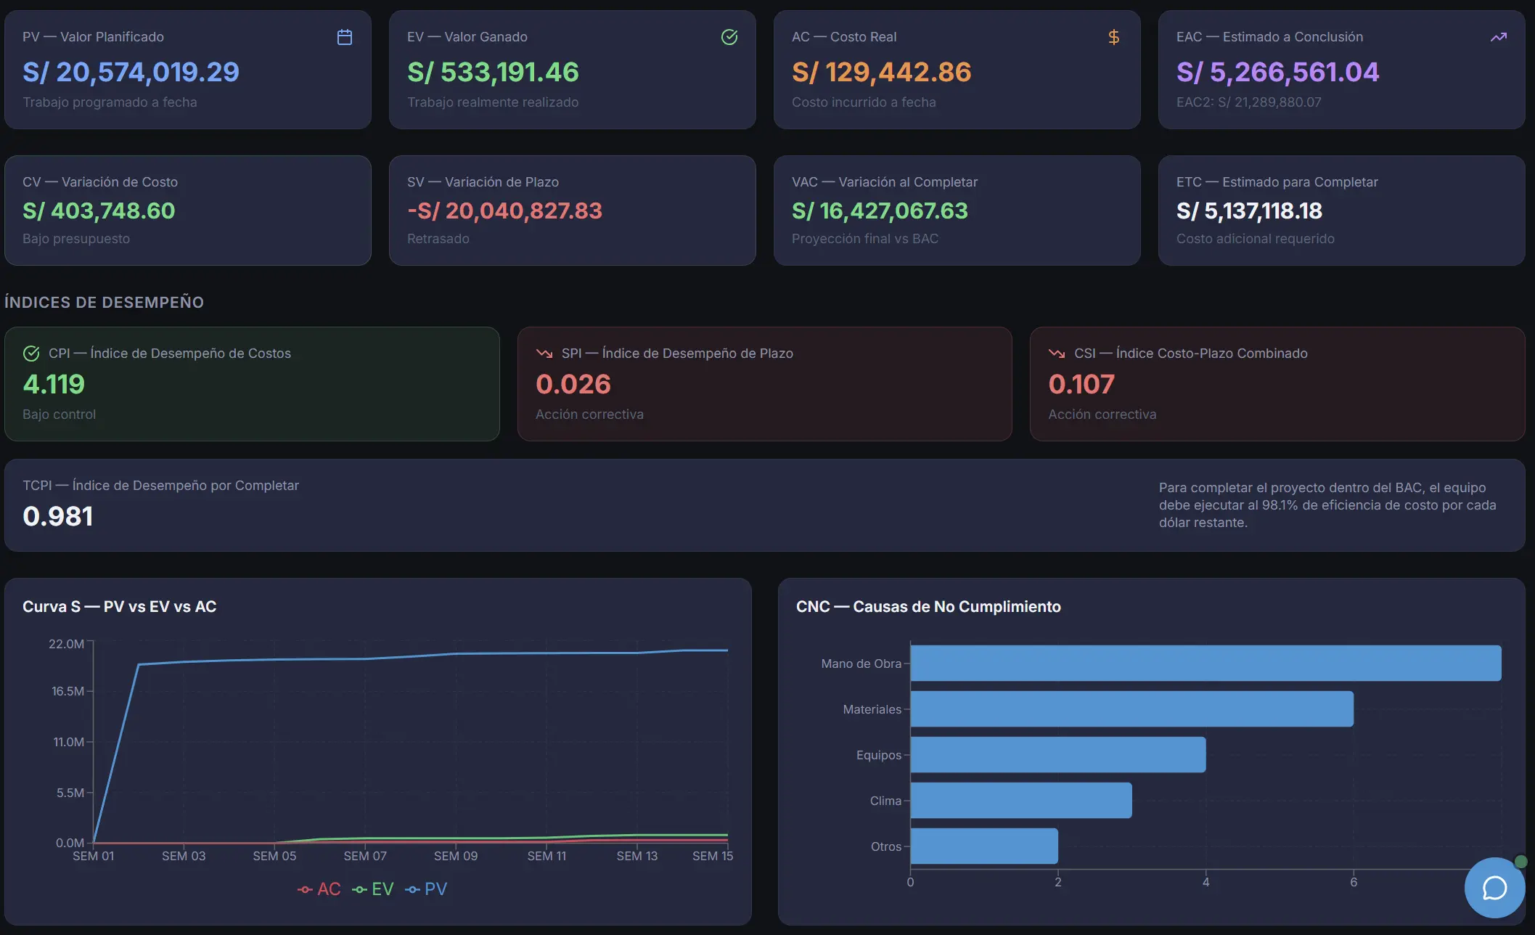Select the SV value -S/ 20,040,827.83
The height and width of the screenshot is (935, 1535).
tap(504, 211)
